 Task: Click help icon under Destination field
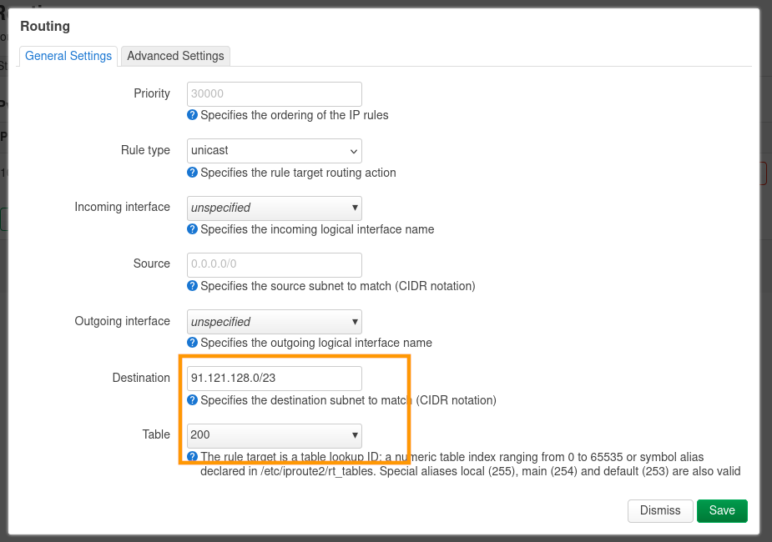point(193,399)
